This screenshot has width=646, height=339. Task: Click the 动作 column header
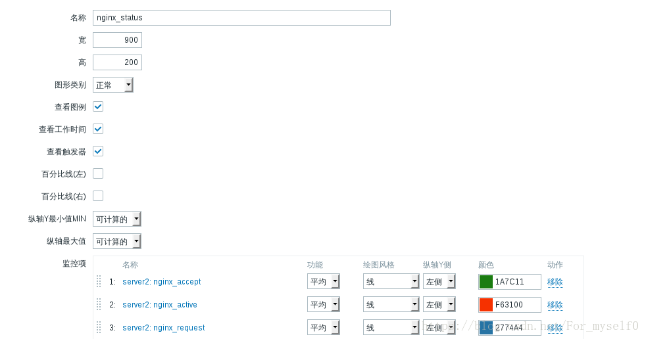click(x=555, y=265)
